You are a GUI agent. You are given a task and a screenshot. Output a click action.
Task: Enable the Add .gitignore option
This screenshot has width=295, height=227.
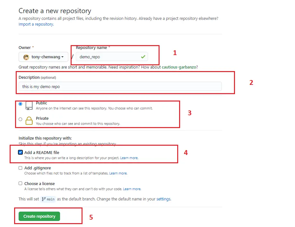point(20,168)
